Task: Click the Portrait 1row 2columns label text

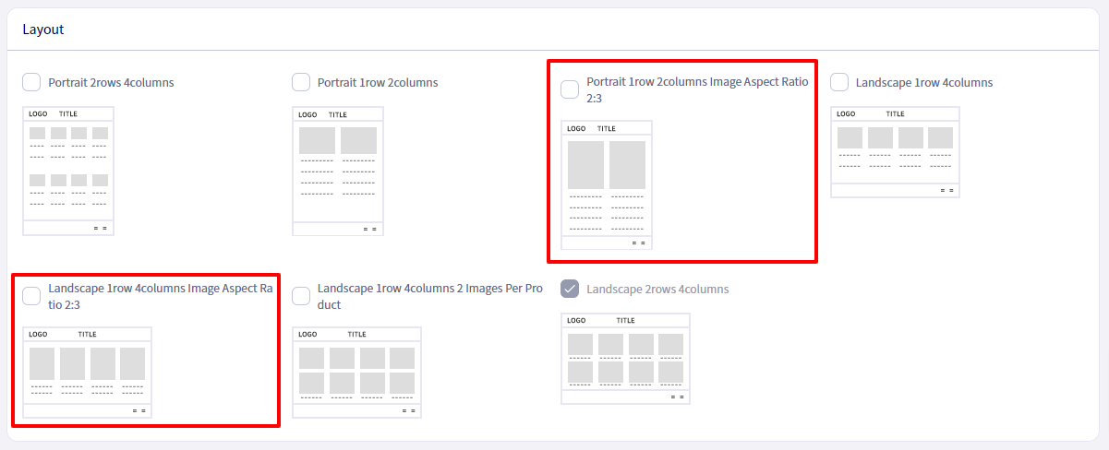Action: click(378, 83)
